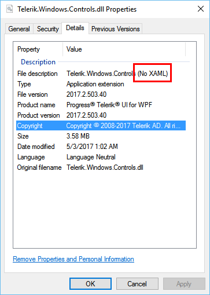Image resolution: width=210 pixels, height=295 pixels.
Task: Select the Product name row
Action: [x=101, y=105]
